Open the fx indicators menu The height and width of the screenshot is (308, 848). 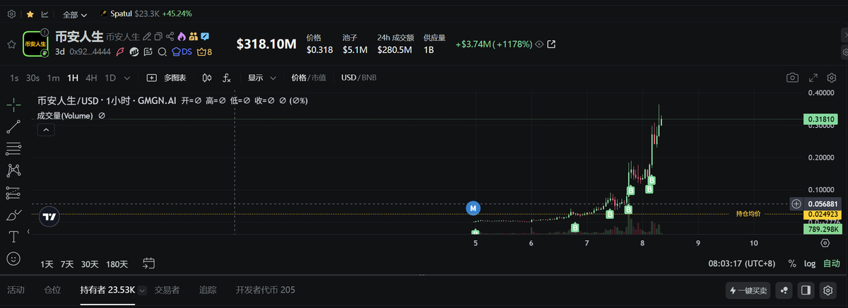point(227,78)
